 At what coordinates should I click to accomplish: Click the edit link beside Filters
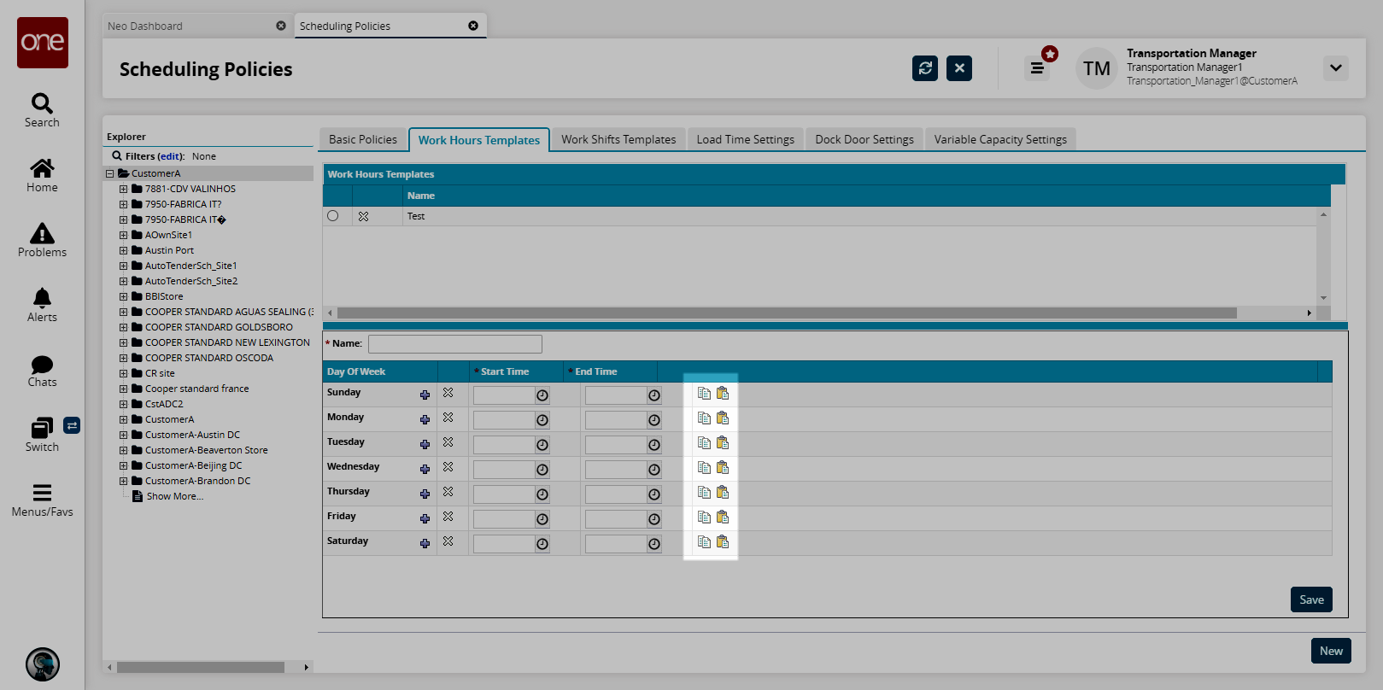(x=170, y=156)
